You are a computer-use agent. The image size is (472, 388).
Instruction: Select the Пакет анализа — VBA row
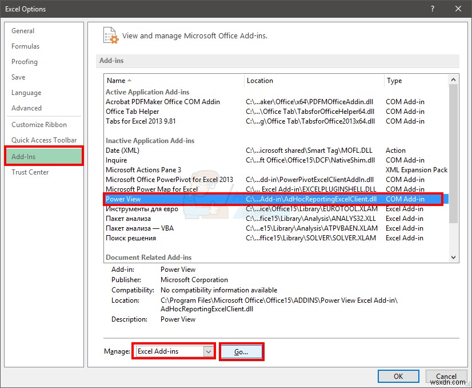point(276,228)
